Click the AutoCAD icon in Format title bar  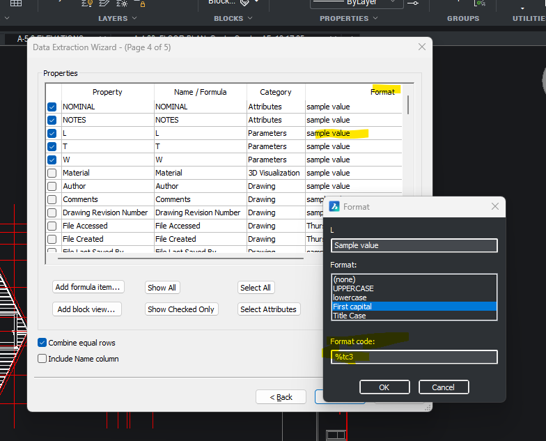coord(334,207)
